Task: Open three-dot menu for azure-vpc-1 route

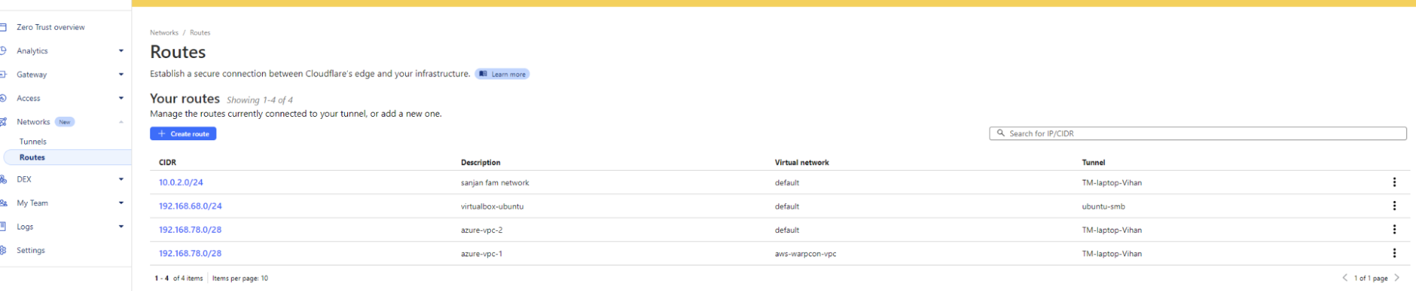Action: (x=1394, y=253)
